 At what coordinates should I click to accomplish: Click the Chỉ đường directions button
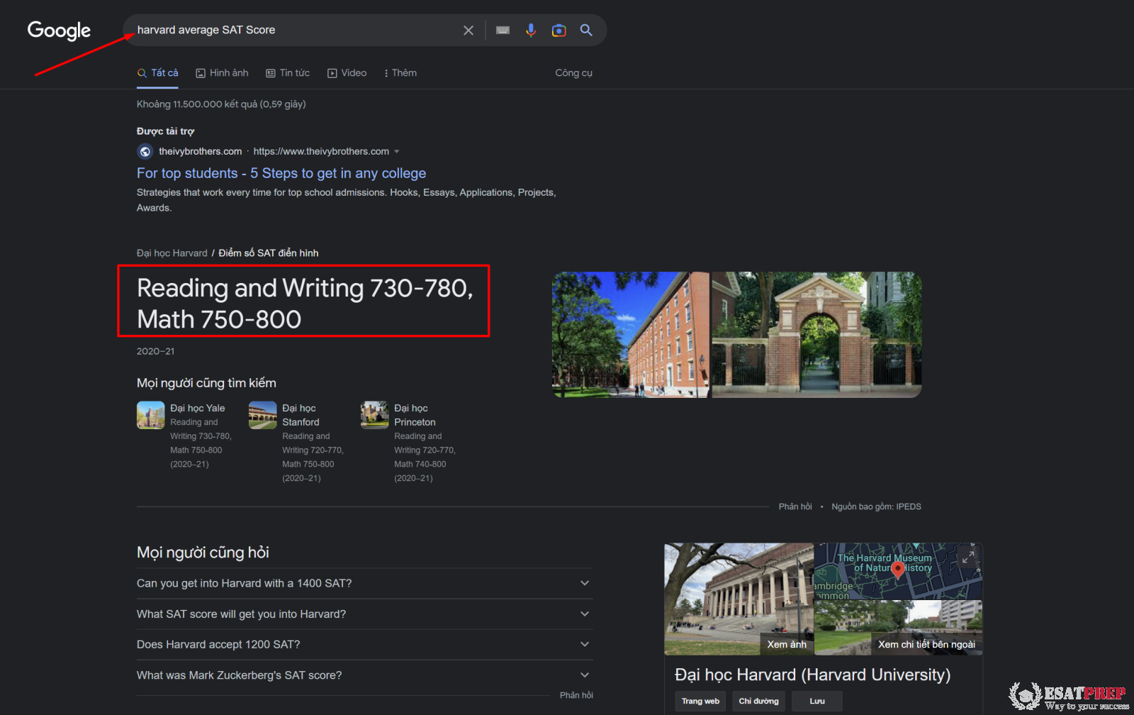tap(758, 701)
